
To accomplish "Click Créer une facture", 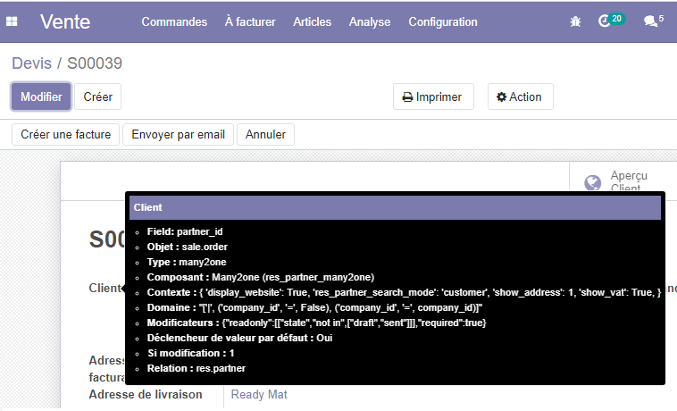I will coord(65,134).
